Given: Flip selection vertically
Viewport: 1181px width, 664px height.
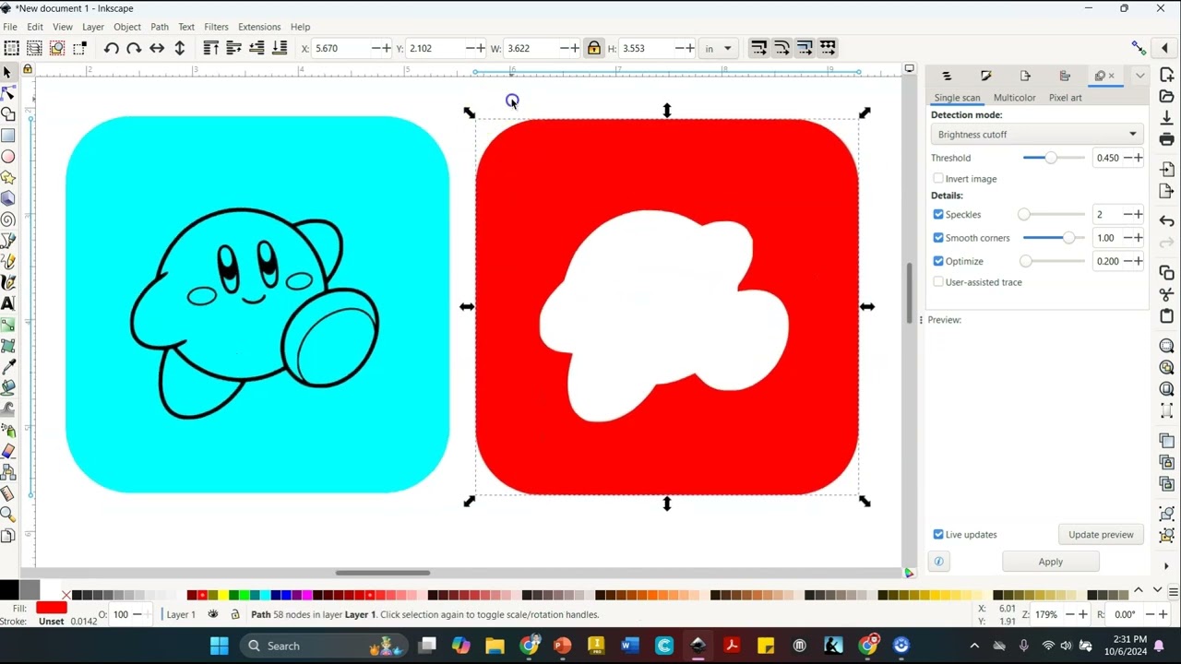Looking at the screenshot, I should 180,48.
